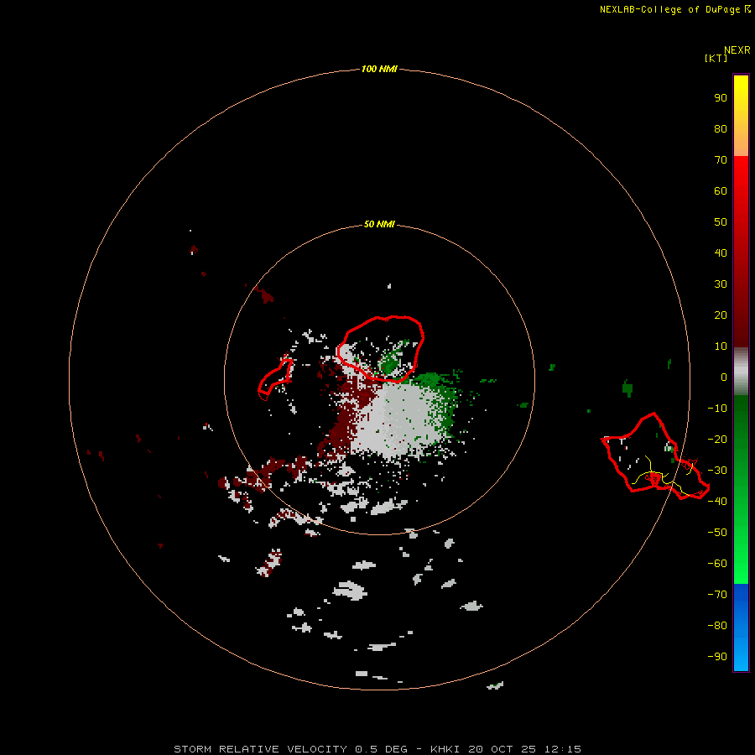Click the -80 value on velocity scale
Screen dimensions: 755x755
(x=717, y=626)
